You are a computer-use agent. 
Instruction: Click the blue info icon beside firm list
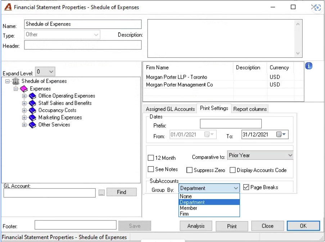[309, 66]
